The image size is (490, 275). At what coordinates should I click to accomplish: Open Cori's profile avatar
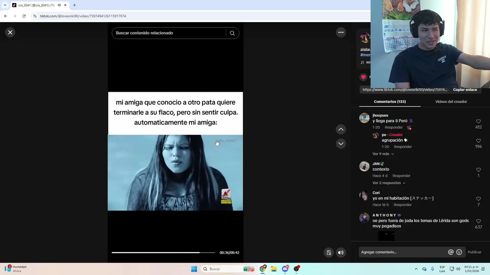point(364,196)
